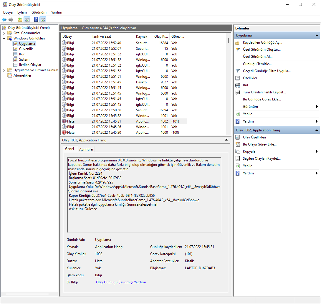Open the Olay Günlüğü Çevrimiçi Yardımı link
Screen dimensions: 321x304
121,282
